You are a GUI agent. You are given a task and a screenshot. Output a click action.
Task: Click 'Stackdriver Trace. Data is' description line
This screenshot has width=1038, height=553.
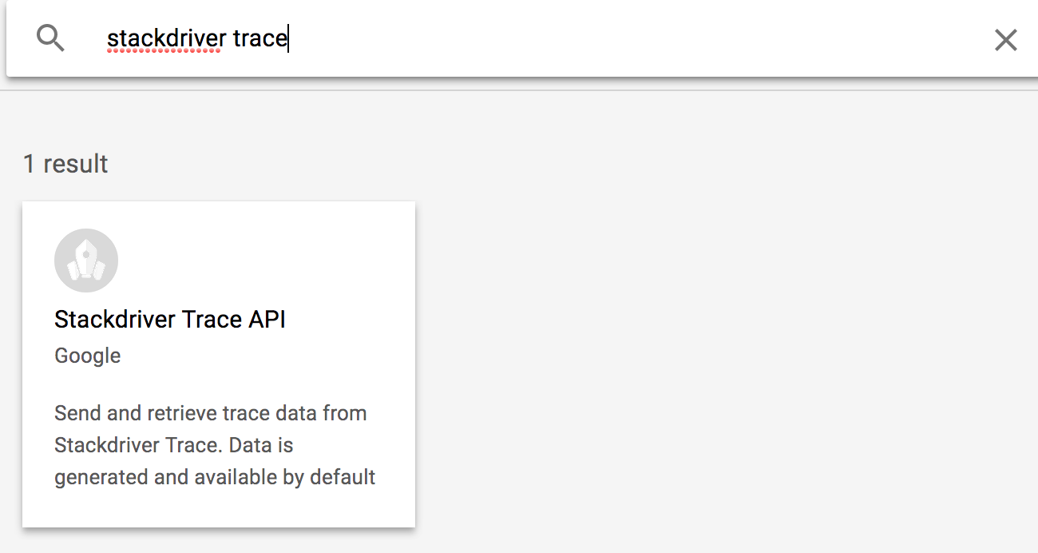pyautogui.click(x=174, y=445)
